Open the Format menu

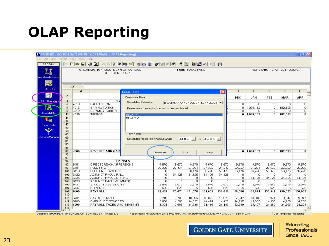click(63, 59)
